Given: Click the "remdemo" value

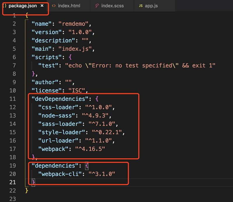Looking at the screenshot, I should (73, 24).
